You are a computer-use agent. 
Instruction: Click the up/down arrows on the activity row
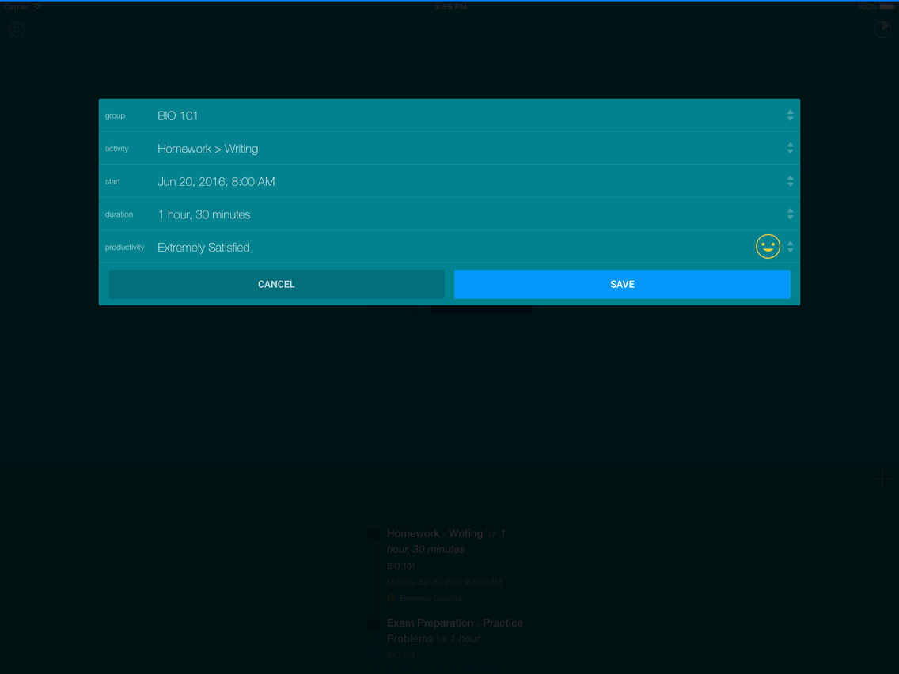(x=790, y=149)
